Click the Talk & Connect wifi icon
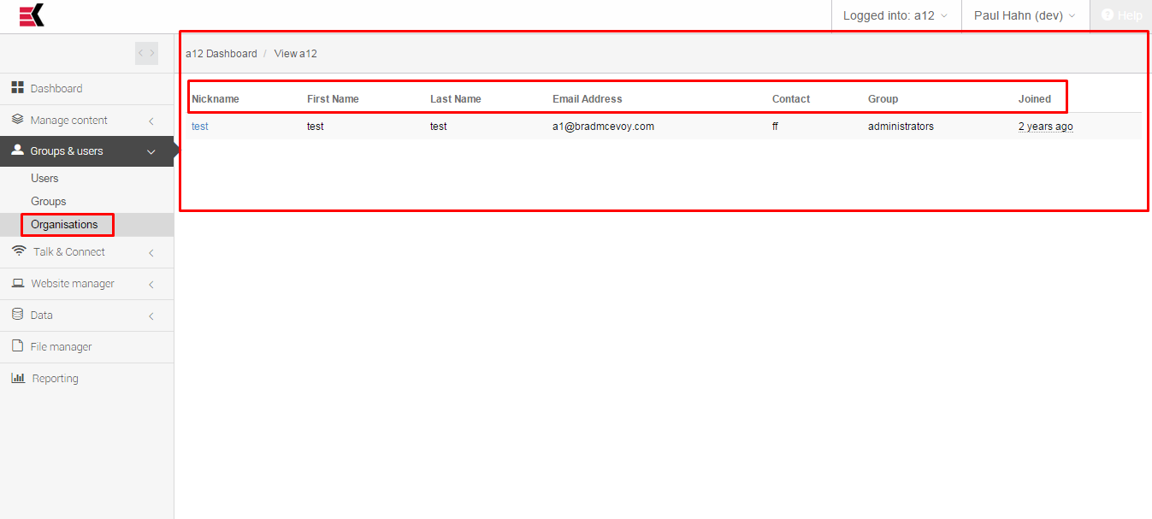Viewport: 1152px width, 519px height. pos(19,251)
